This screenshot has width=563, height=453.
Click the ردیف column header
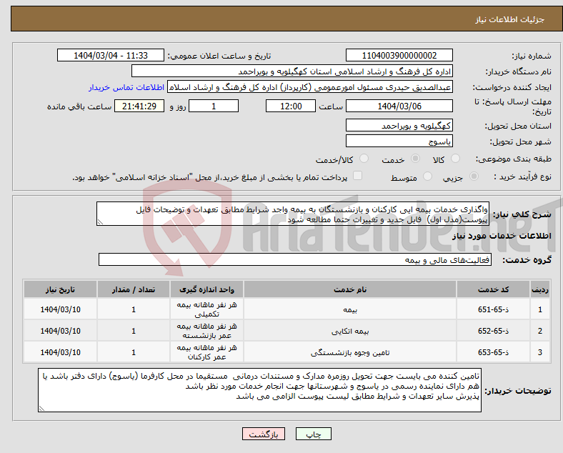540,289
